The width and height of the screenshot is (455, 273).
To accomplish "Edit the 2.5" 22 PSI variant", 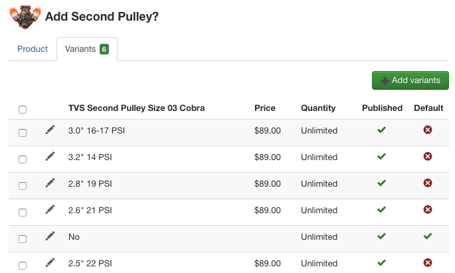I will click(x=50, y=263).
